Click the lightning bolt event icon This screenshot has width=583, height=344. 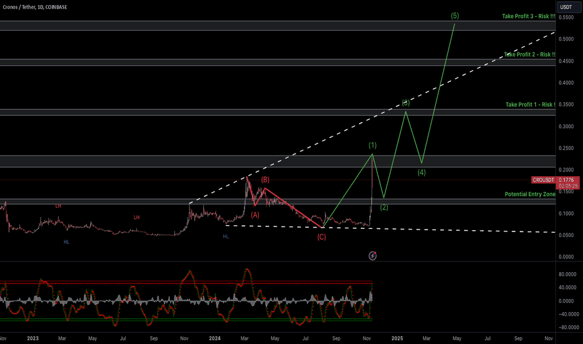373,255
